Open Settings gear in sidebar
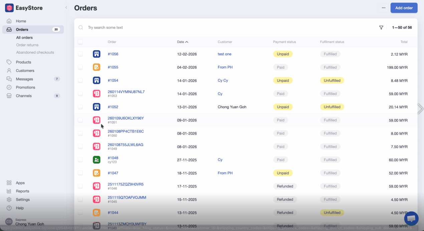Viewport: 424px width, 231px height. point(9,200)
